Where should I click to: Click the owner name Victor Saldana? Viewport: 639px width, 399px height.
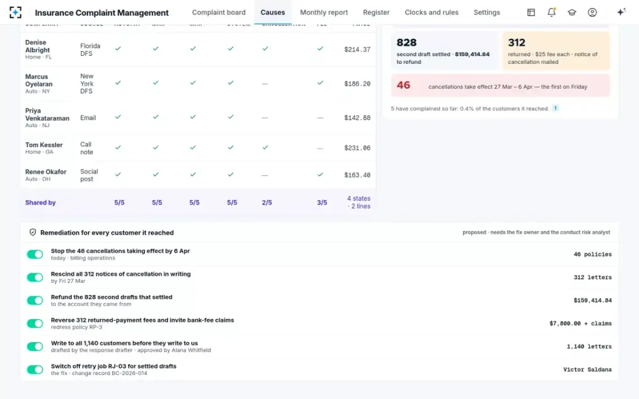[588, 369]
